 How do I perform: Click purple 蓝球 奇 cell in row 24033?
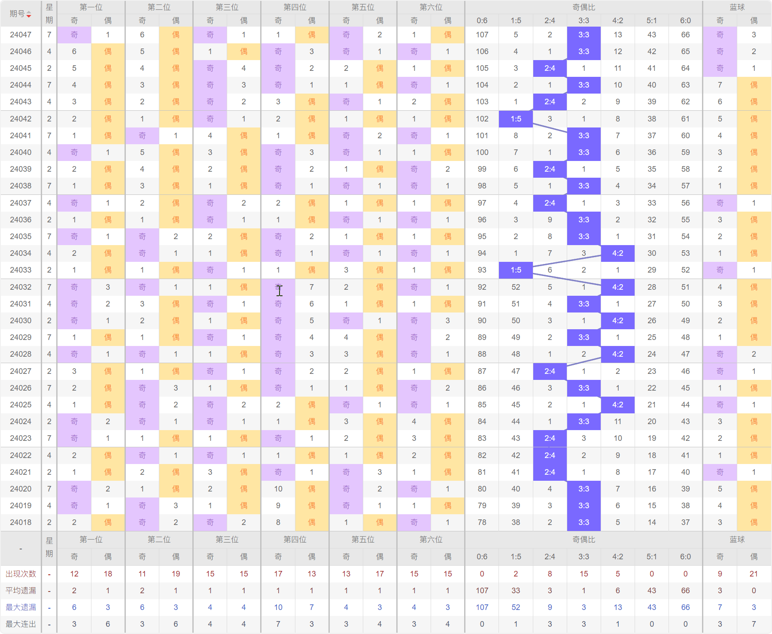click(720, 270)
